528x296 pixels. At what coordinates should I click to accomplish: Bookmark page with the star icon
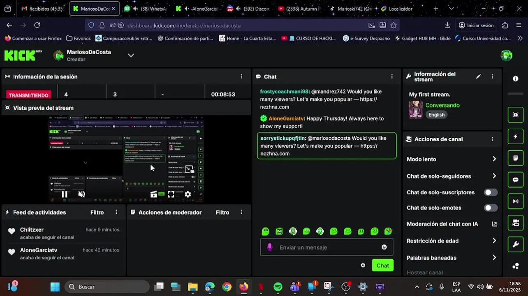click(394, 25)
